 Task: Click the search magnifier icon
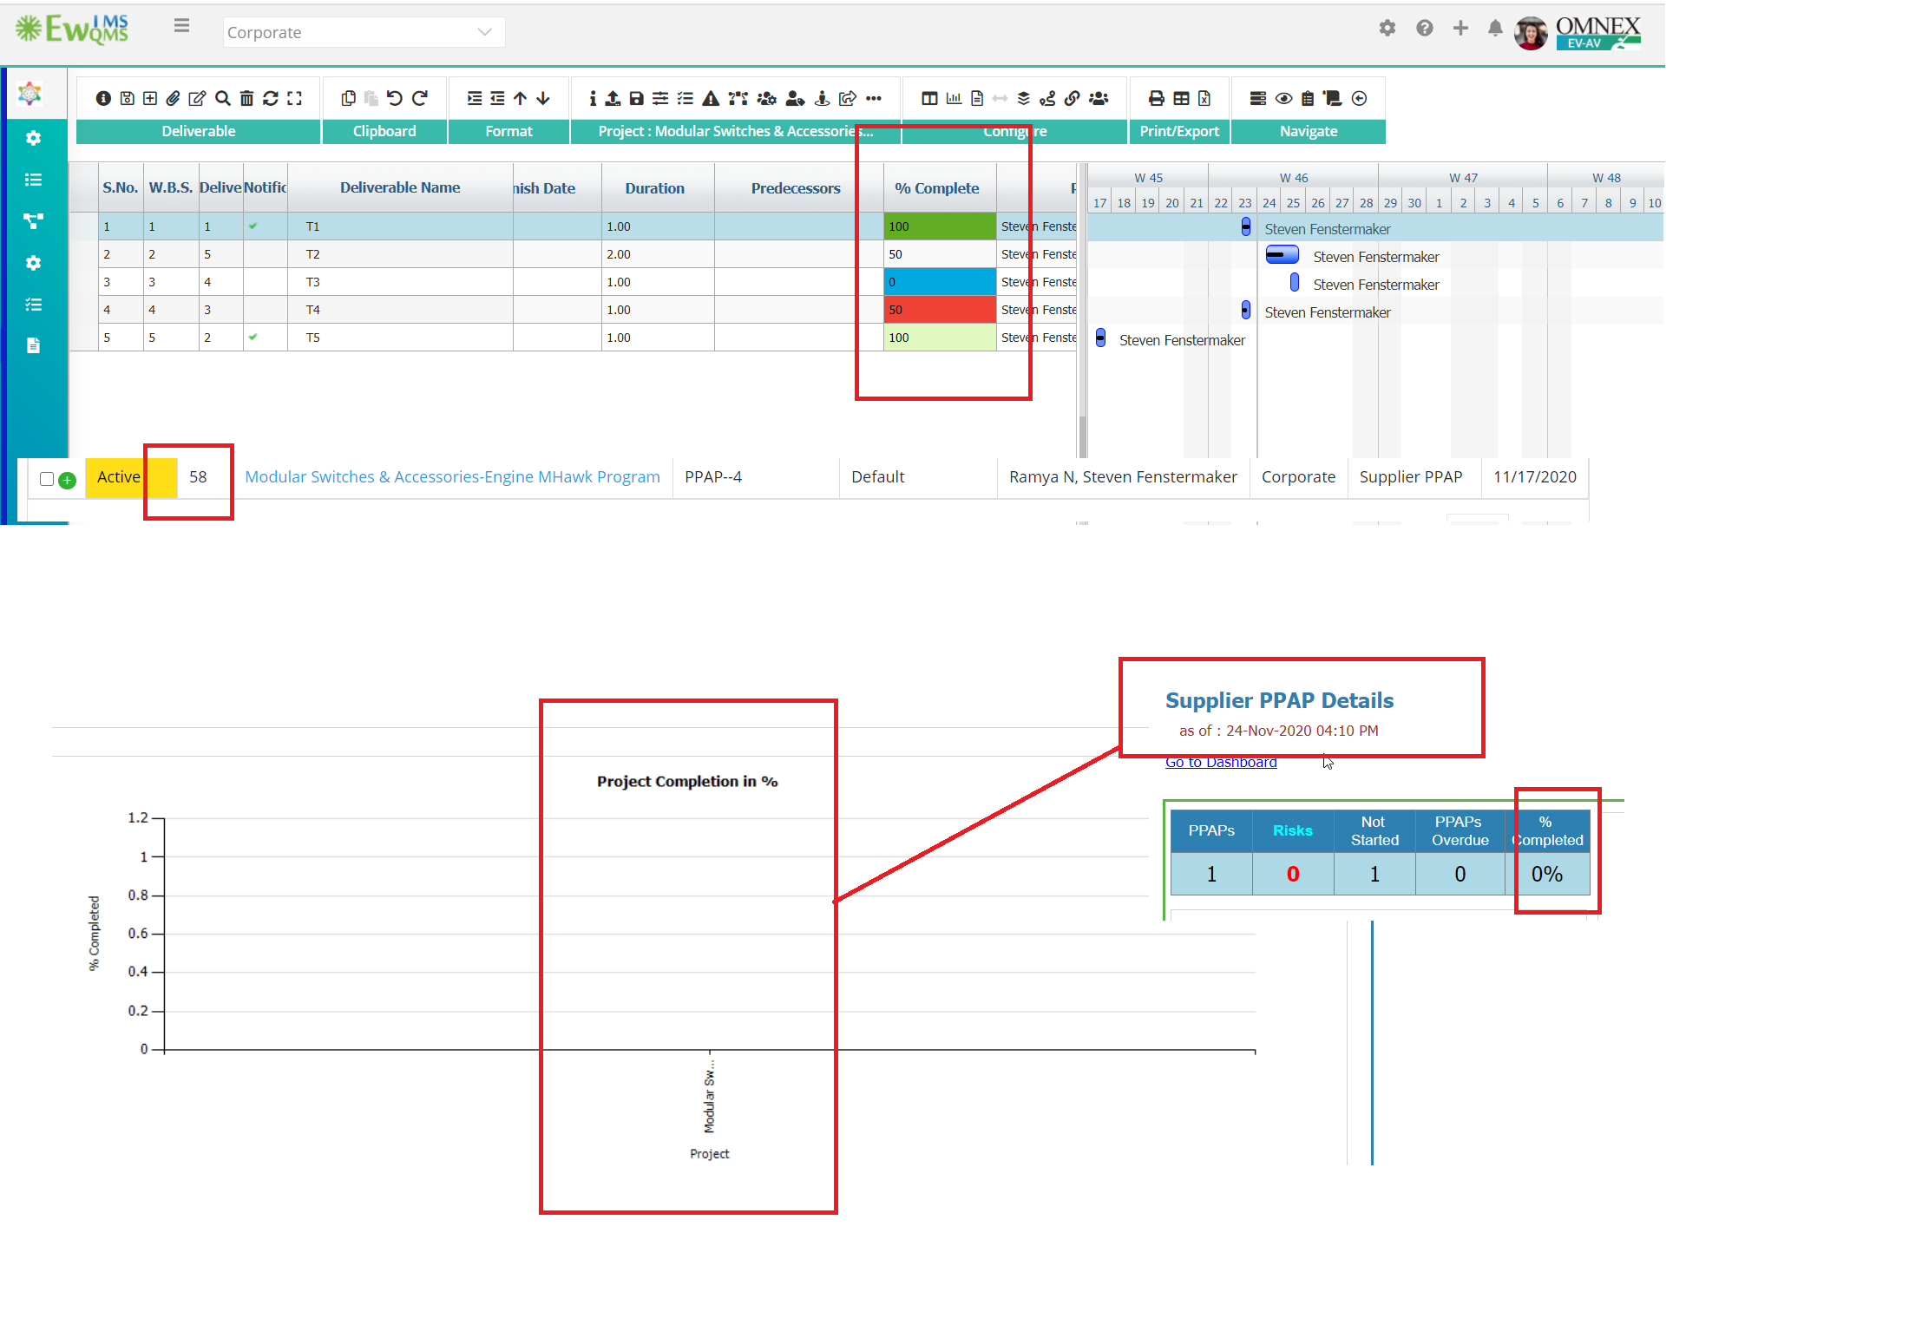point(223,99)
